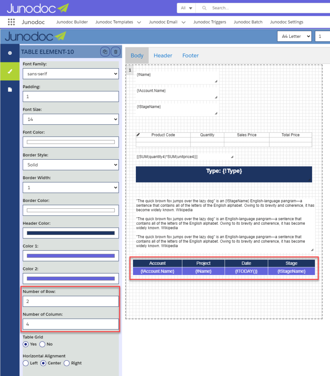Image resolution: width=330 pixels, height=376 pixels.
Task: Open Junodoc Batch in the nav bar
Action: 248,22
